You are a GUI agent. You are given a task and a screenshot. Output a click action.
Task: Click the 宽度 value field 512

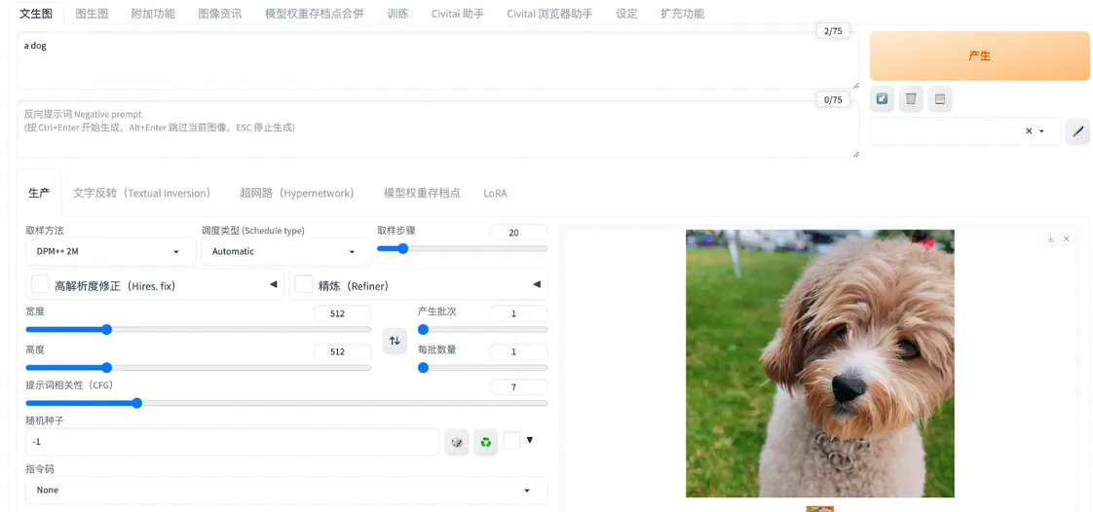click(x=342, y=313)
